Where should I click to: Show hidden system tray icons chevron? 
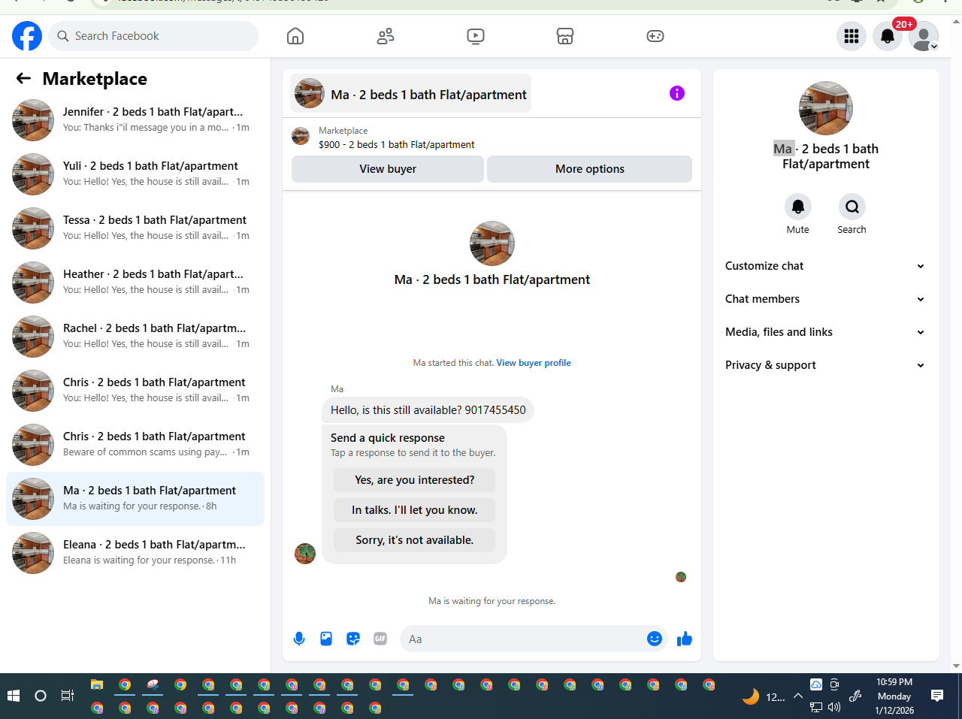tap(798, 696)
